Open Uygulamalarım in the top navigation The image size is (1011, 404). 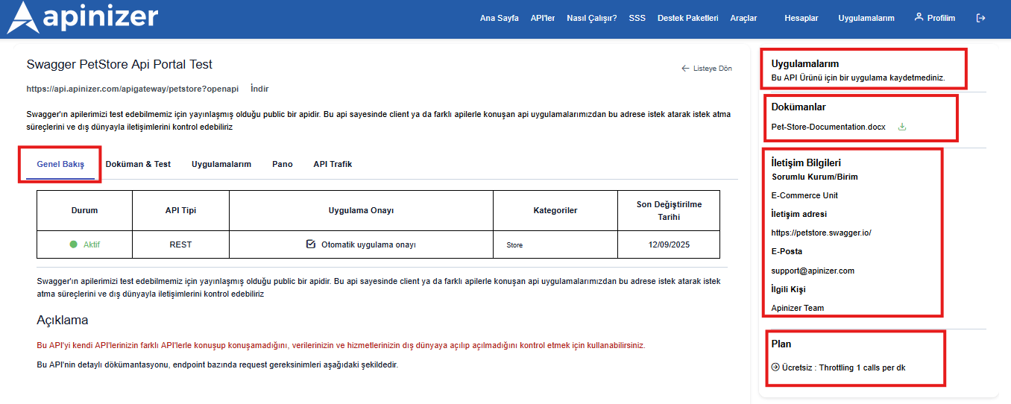coord(866,19)
